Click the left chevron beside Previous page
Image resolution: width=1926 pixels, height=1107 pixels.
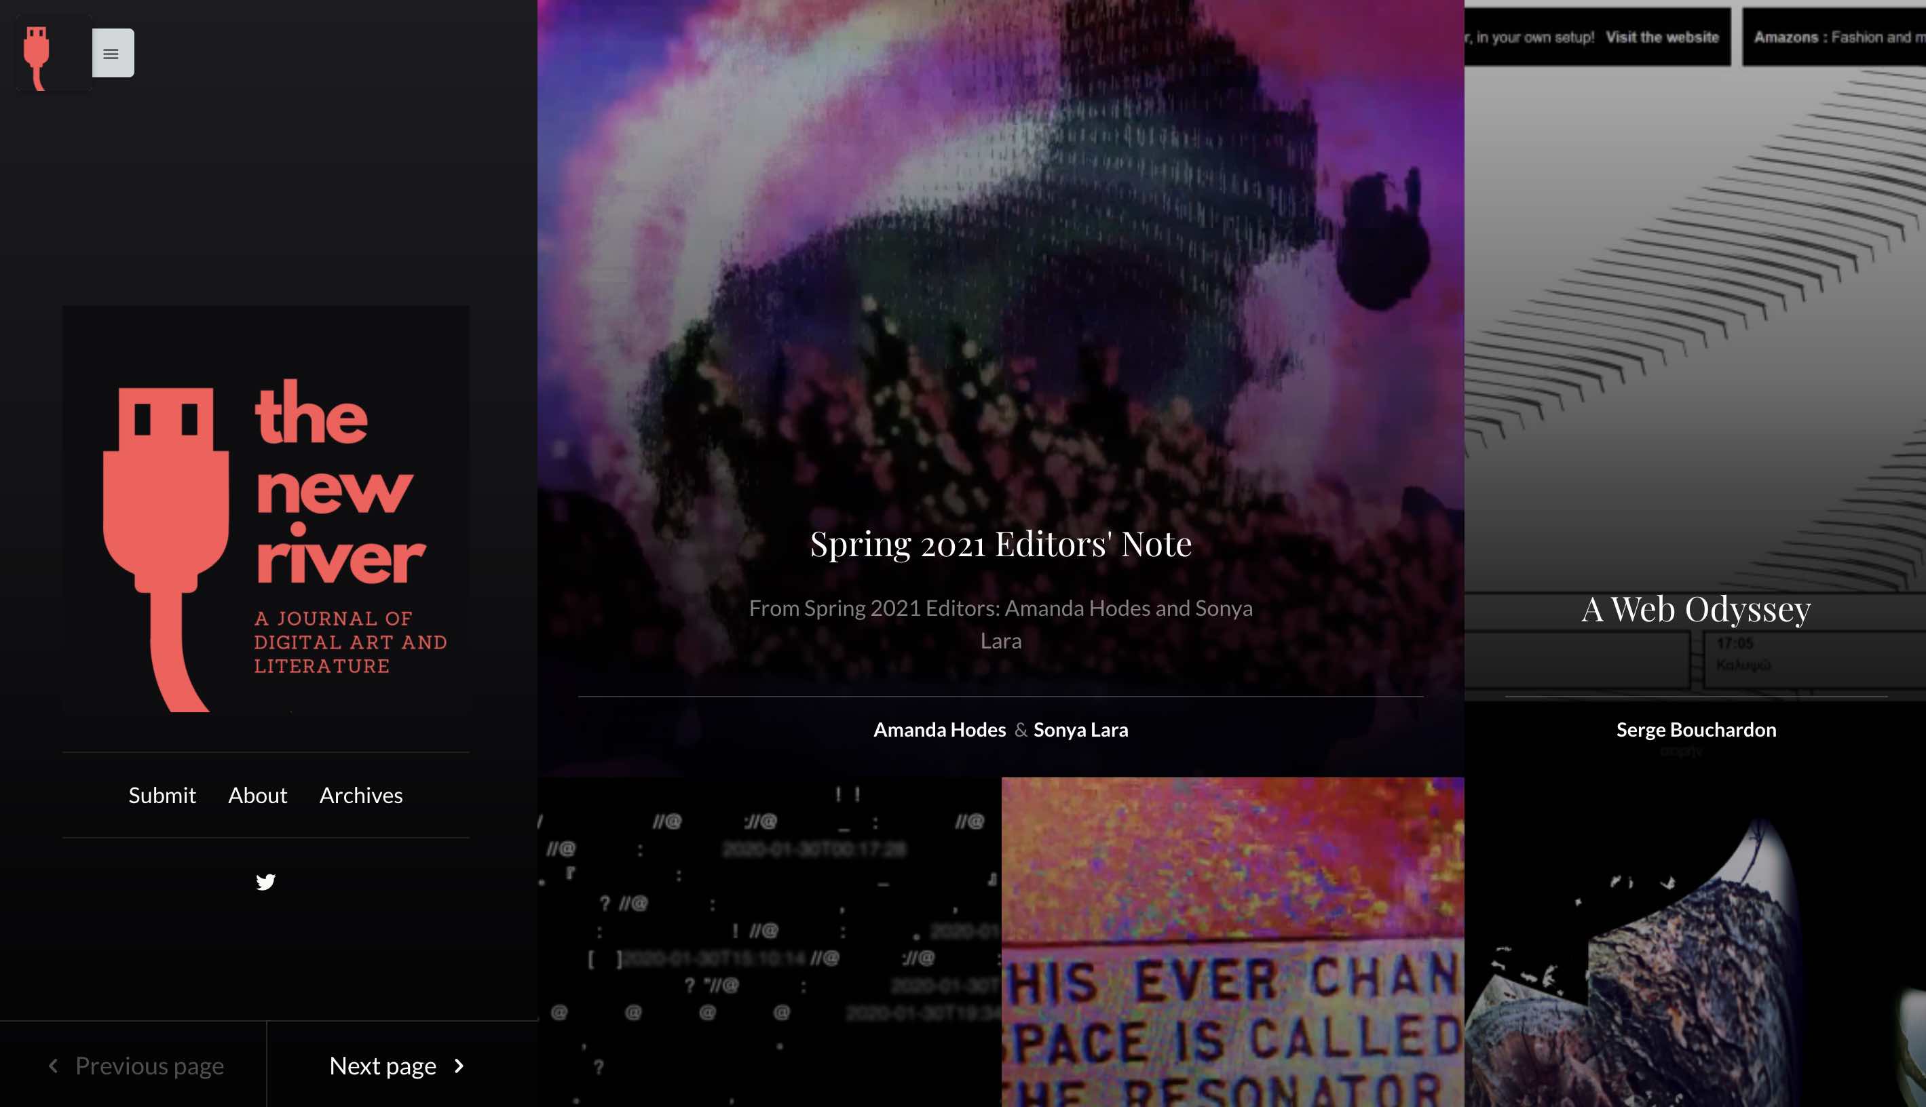(53, 1066)
